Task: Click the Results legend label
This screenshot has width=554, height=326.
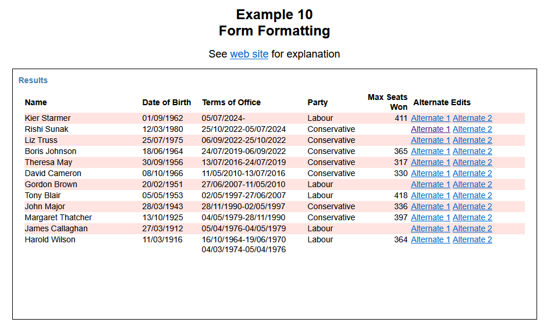Action: (33, 80)
